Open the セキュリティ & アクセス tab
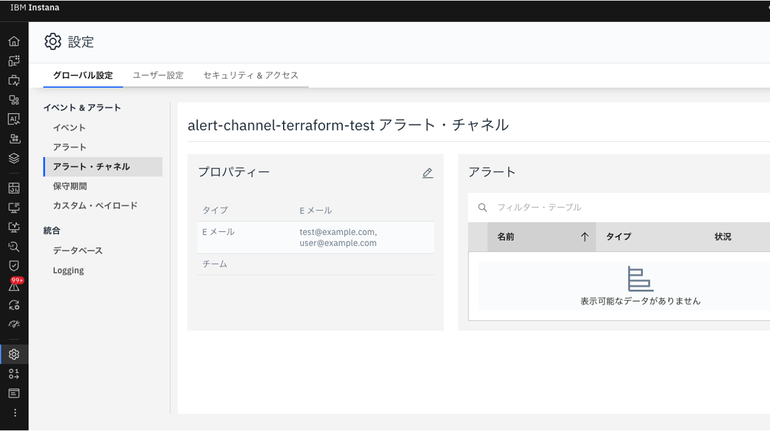 click(x=251, y=75)
